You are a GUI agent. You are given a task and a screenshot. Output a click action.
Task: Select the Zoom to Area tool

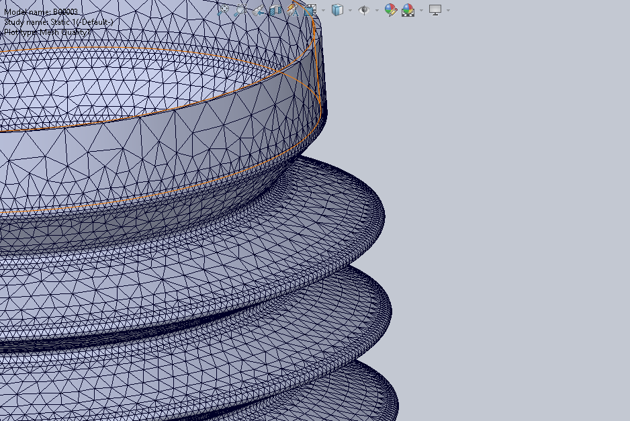pyautogui.click(x=241, y=10)
